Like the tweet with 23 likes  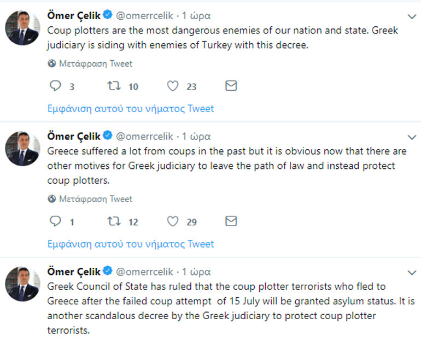click(x=173, y=86)
